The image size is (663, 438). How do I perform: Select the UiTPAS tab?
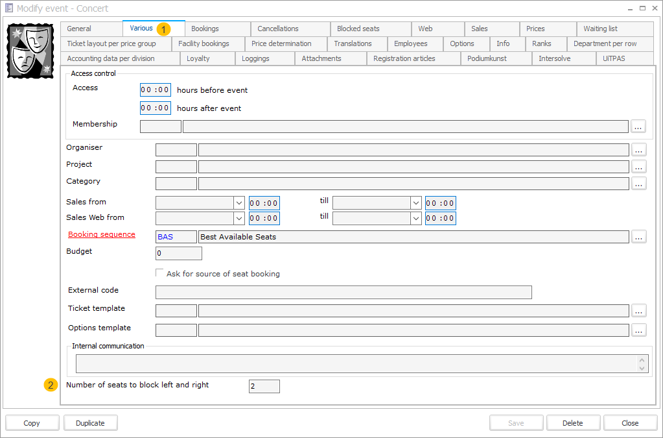click(624, 58)
